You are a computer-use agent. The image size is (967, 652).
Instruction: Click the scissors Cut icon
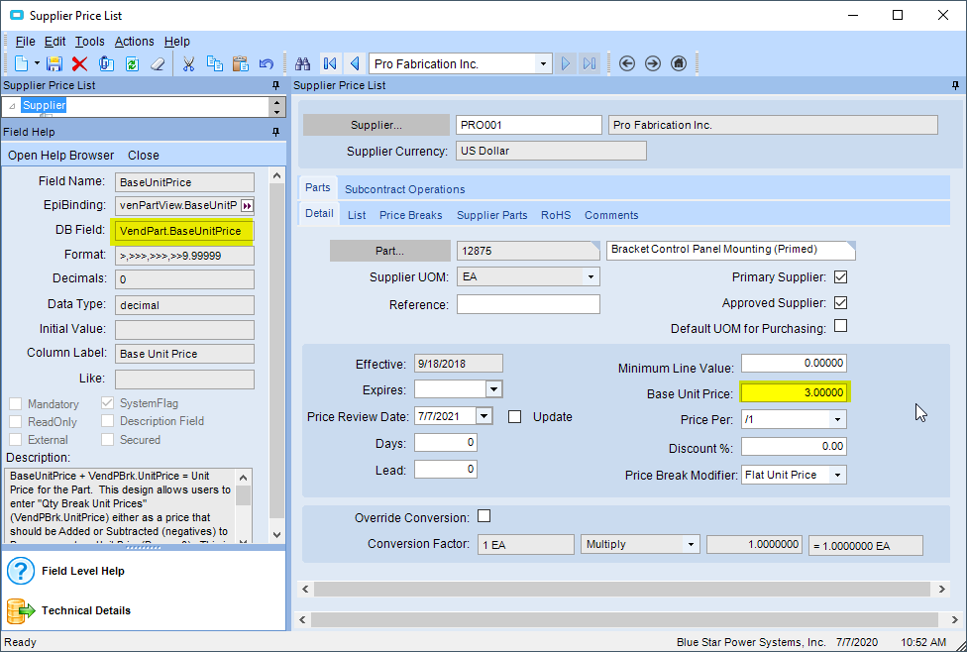click(x=188, y=63)
